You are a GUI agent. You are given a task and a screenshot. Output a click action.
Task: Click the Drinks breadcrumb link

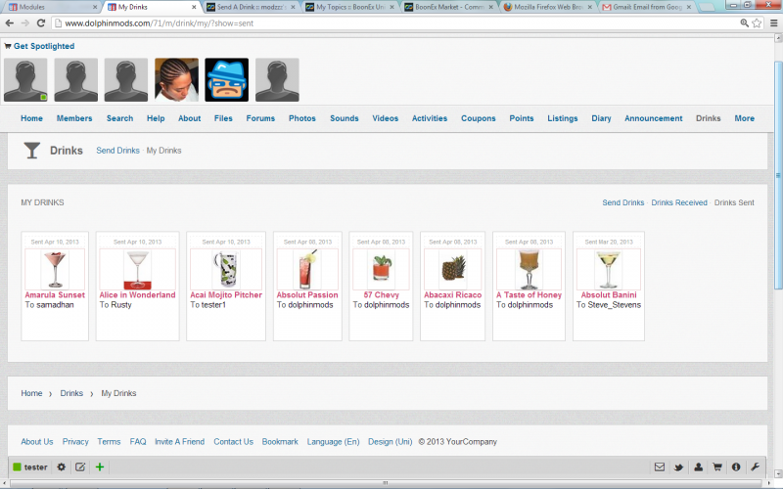point(71,393)
